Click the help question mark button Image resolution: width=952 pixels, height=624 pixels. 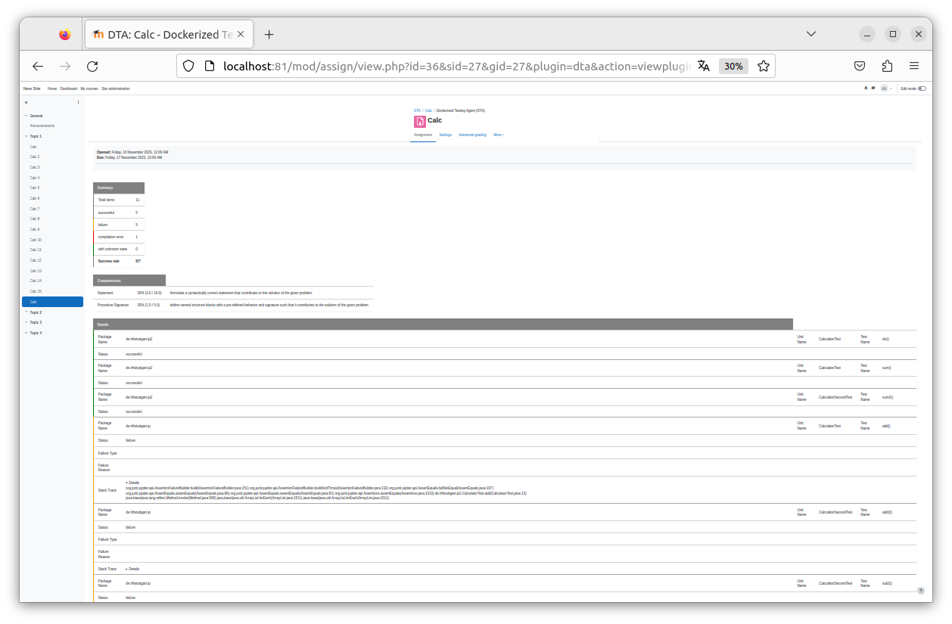pos(921,590)
